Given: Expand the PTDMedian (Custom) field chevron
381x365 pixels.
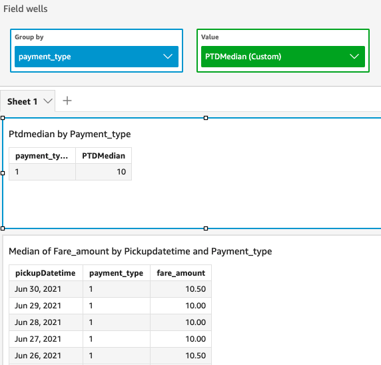Looking at the screenshot, I should click(x=354, y=57).
